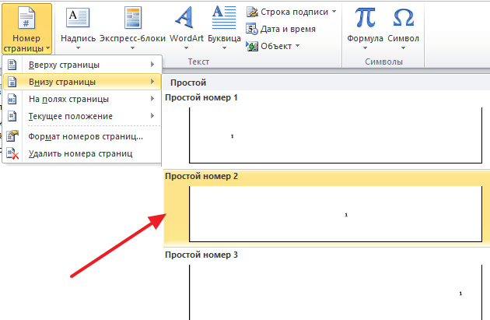The image size is (490, 320).
Task: Click the Дата и время icon
Action: coord(280,29)
